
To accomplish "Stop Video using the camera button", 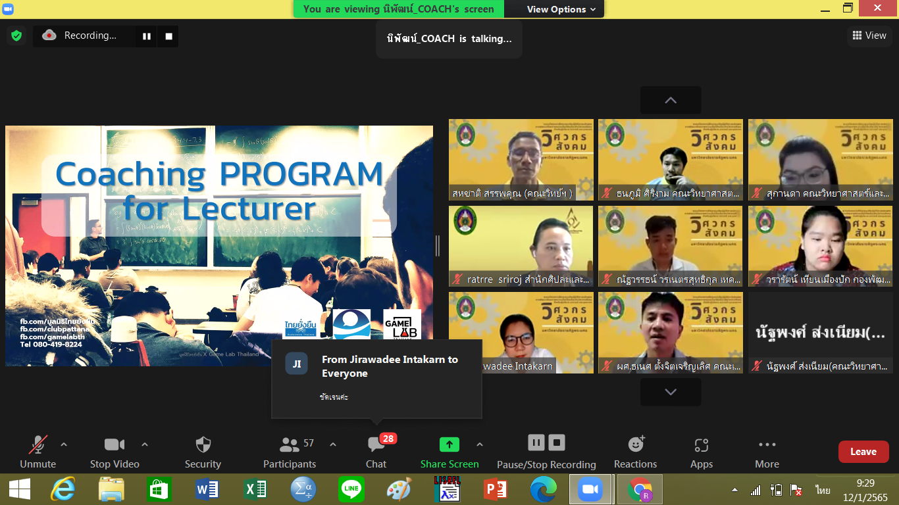I will [x=115, y=445].
